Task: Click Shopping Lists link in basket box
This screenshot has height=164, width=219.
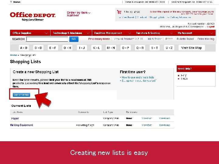Action: pyautogui.click(x=157, y=17)
